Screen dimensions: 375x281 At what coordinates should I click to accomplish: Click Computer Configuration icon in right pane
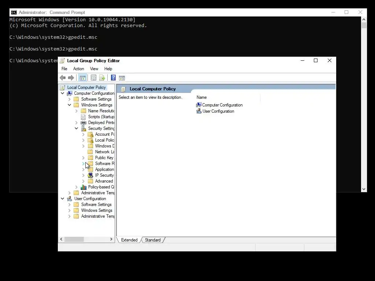click(199, 105)
